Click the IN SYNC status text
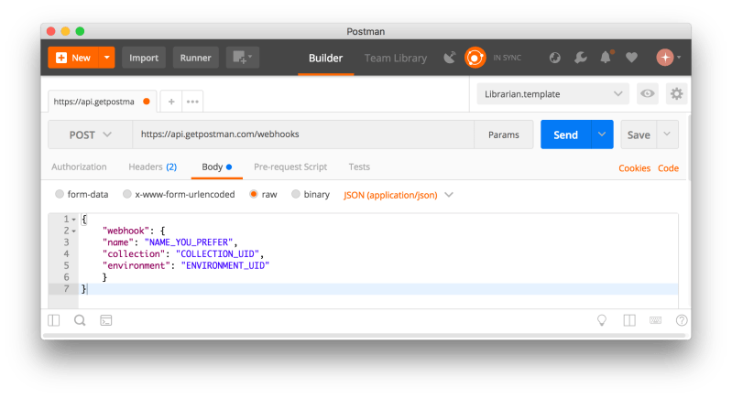The height and width of the screenshot is (398, 732). 507,58
